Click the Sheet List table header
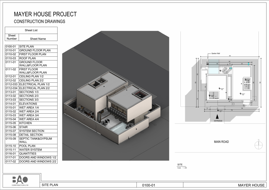269x190 pixels. [x=31, y=30]
